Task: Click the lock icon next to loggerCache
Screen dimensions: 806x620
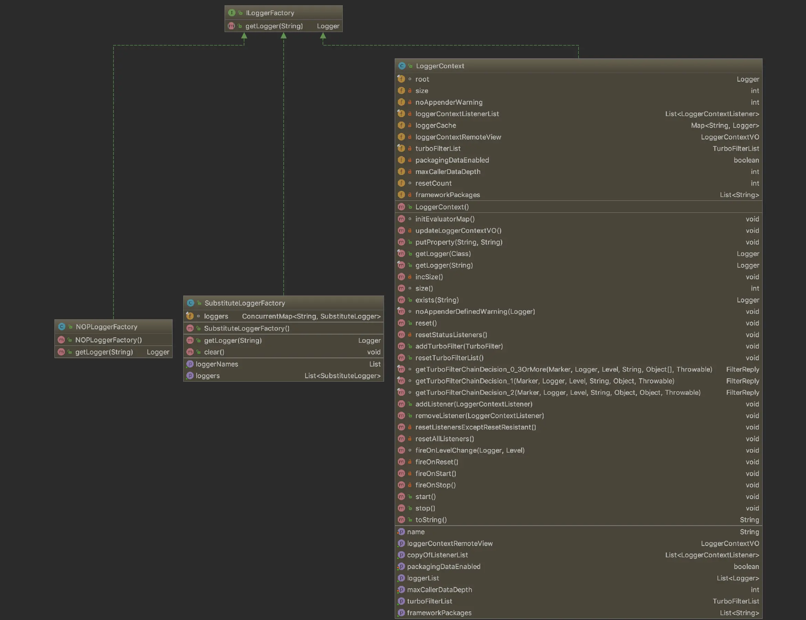Action: pos(410,125)
